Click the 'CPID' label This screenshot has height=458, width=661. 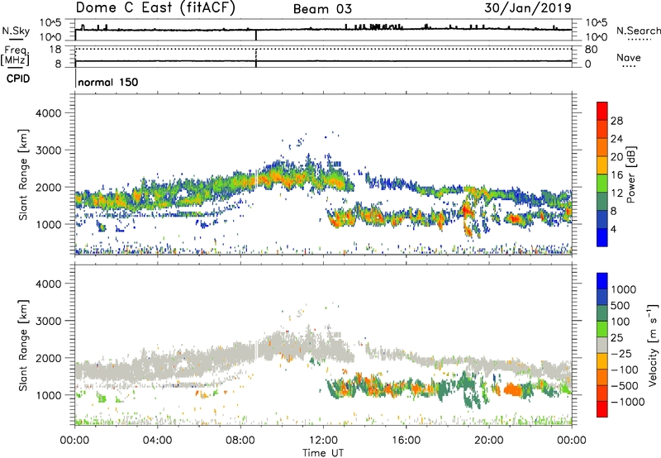18,79
